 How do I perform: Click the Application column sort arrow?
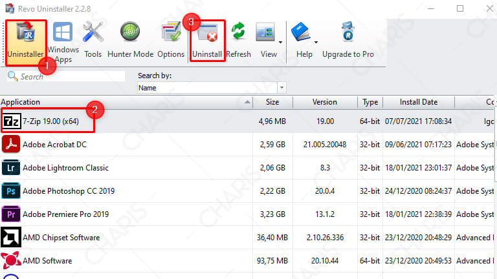248,102
